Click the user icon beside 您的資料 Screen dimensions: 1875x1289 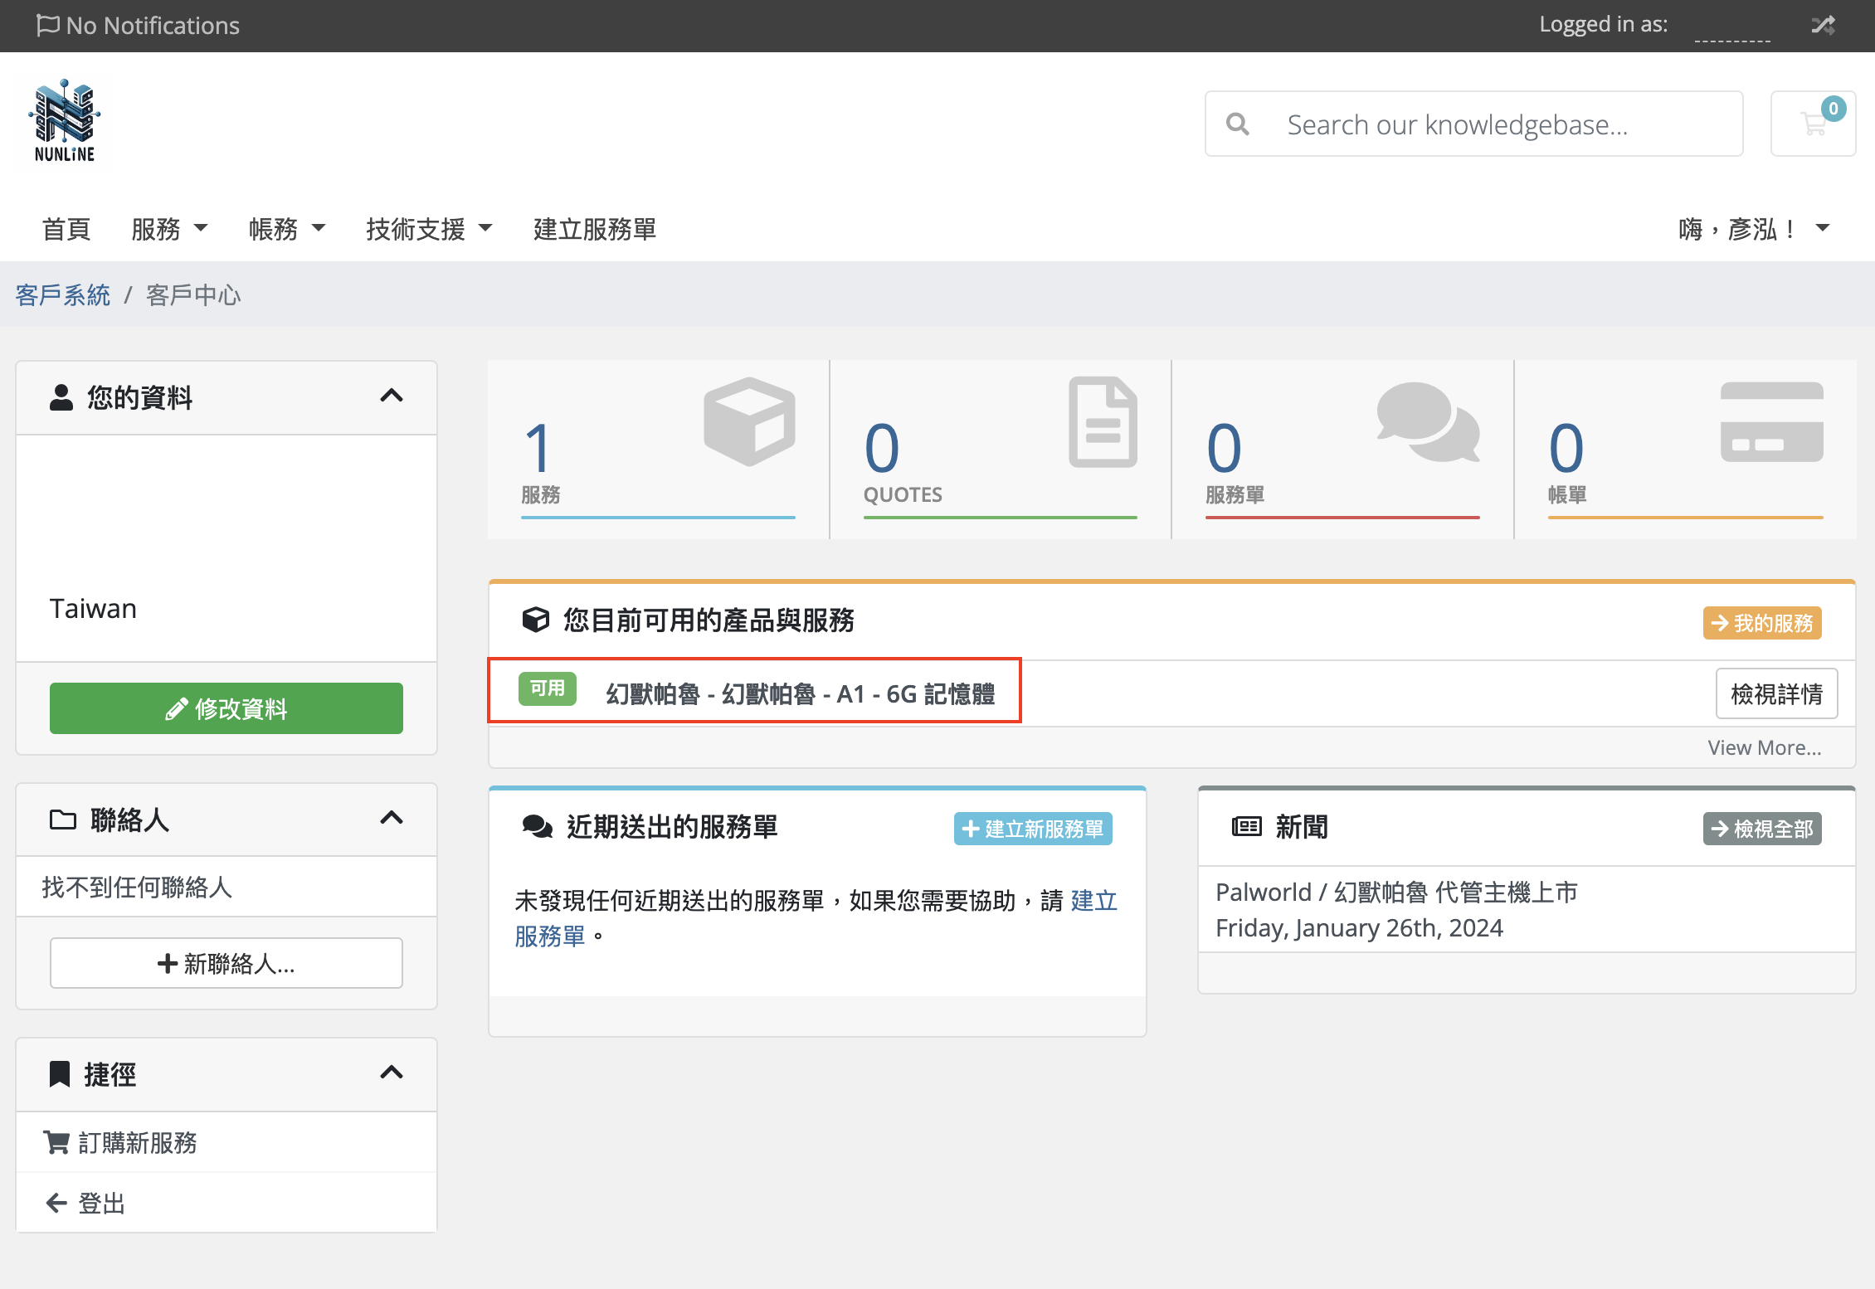tap(61, 397)
